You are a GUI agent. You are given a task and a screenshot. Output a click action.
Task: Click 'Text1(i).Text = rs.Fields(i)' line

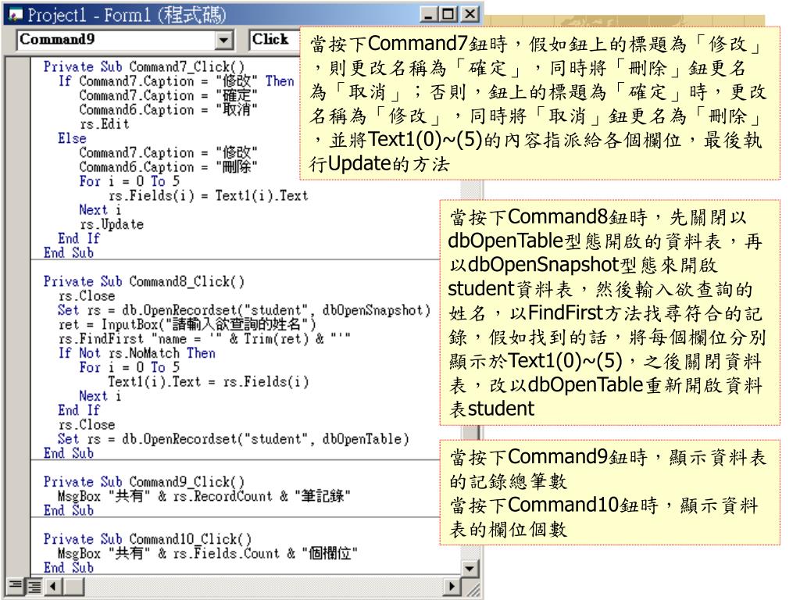pyautogui.click(x=208, y=381)
